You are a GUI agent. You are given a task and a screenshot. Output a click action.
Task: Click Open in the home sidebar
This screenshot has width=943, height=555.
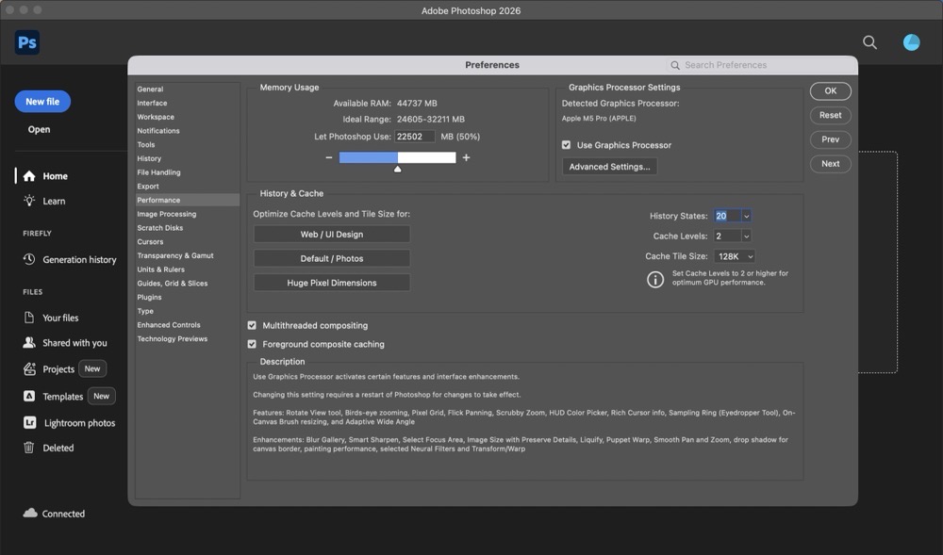click(39, 129)
